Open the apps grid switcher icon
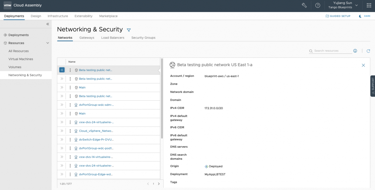 369,5
